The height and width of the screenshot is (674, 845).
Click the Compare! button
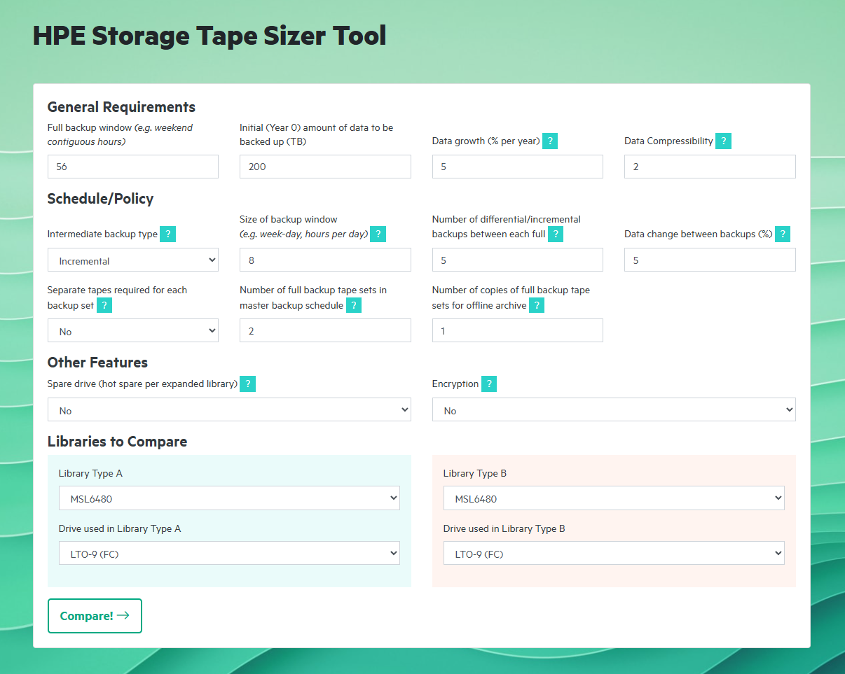click(x=95, y=616)
